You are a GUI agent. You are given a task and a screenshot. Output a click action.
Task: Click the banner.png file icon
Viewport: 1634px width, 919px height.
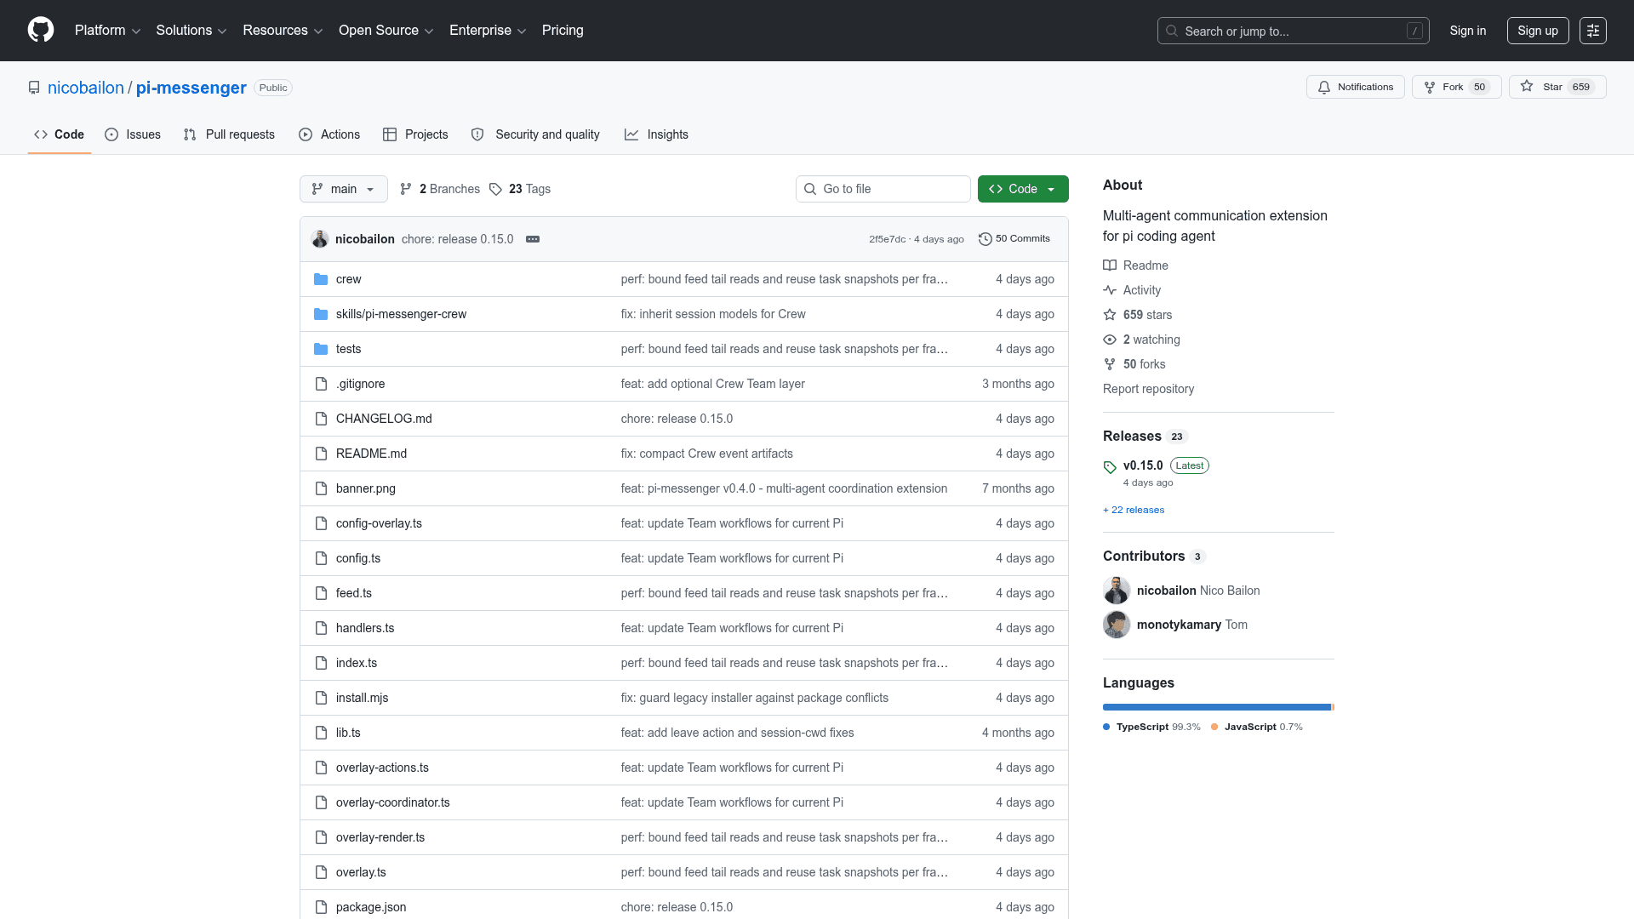coord(321,488)
